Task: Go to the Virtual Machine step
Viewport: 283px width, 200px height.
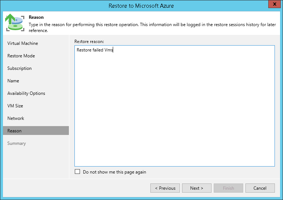Action: [x=22, y=43]
